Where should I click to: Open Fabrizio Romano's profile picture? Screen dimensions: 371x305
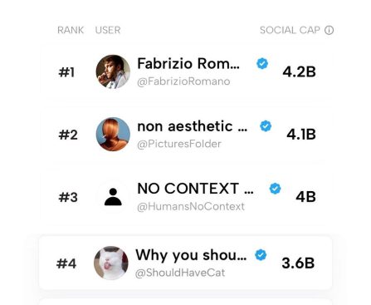coord(113,71)
